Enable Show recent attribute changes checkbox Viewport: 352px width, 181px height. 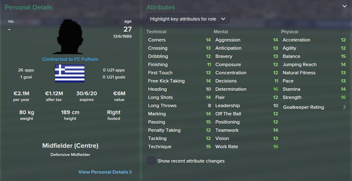click(x=151, y=160)
